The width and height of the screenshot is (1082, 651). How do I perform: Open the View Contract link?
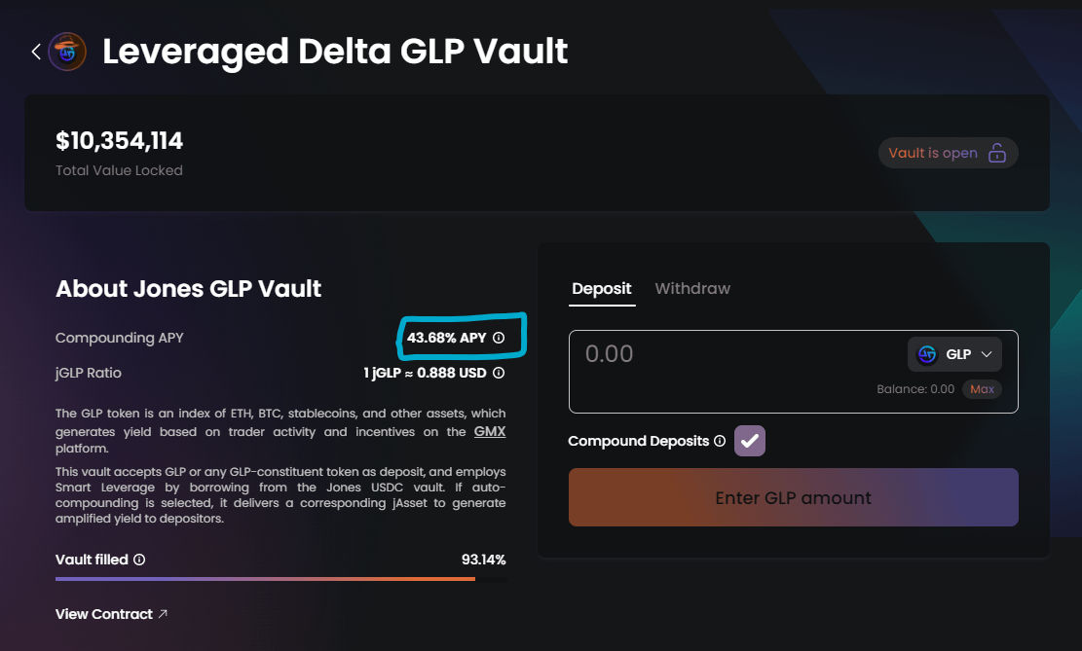pyautogui.click(x=104, y=614)
